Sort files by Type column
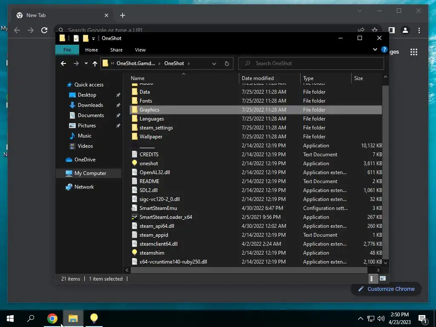 (326, 78)
